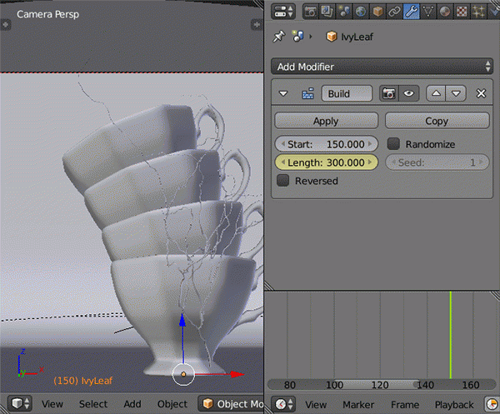Click the Copy modifier button

pyautogui.click(x=437, y=121)
